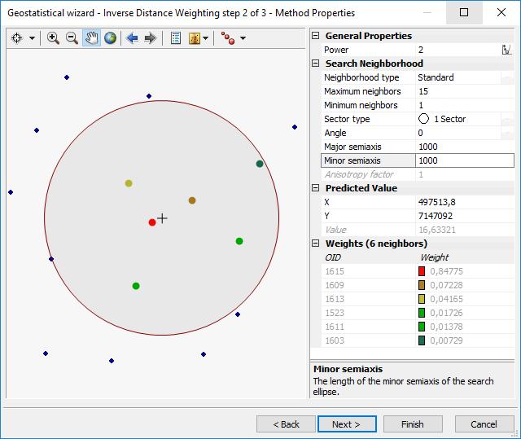Click the Anisotropy factor label
521x439 pixels.
pos(359,174)
